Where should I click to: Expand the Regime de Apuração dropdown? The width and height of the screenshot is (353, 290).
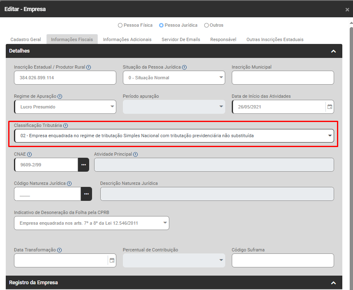(65, 107)
